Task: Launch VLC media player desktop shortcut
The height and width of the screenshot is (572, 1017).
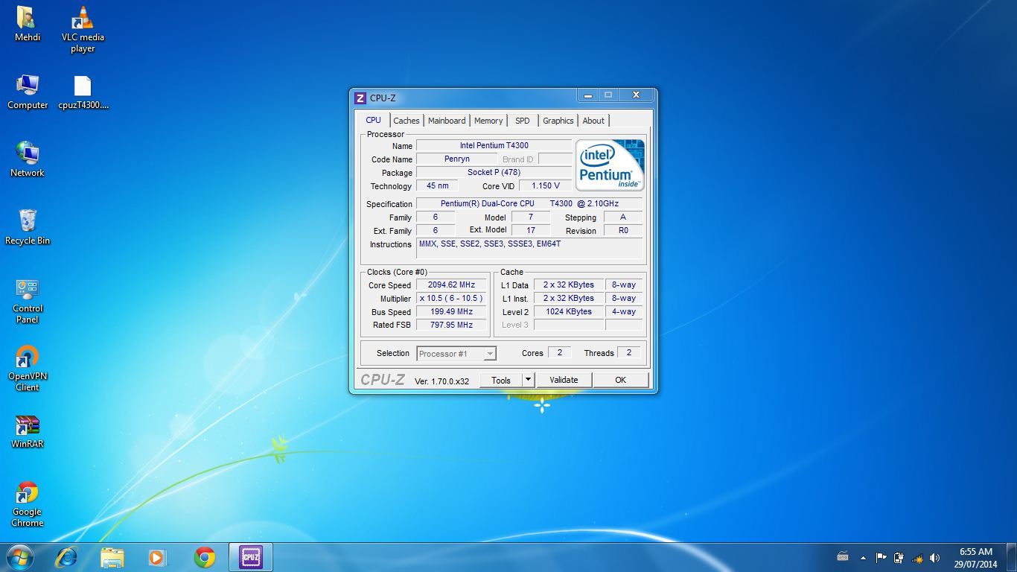Action: [x=83, y=29]
